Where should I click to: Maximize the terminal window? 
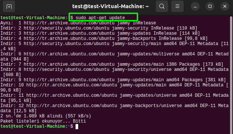coord(210,7)
